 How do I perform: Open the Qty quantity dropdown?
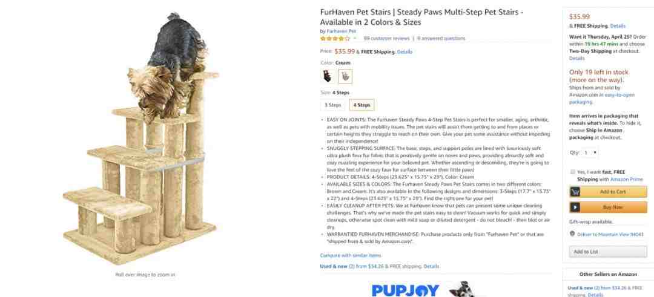pos(590,153)
